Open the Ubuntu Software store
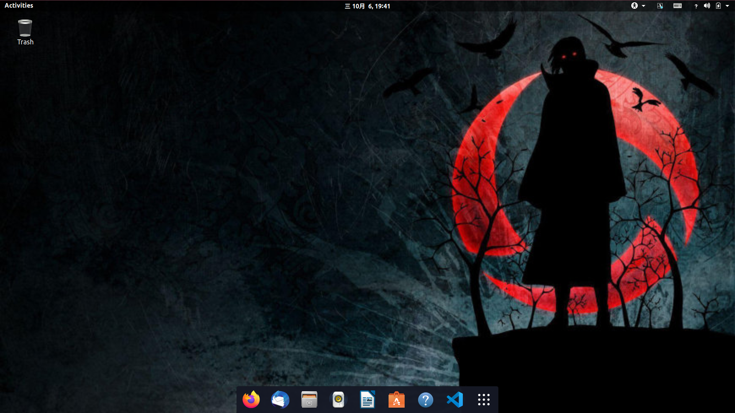The width and height of the screenshot is (735, 413). tap(397, 400)
